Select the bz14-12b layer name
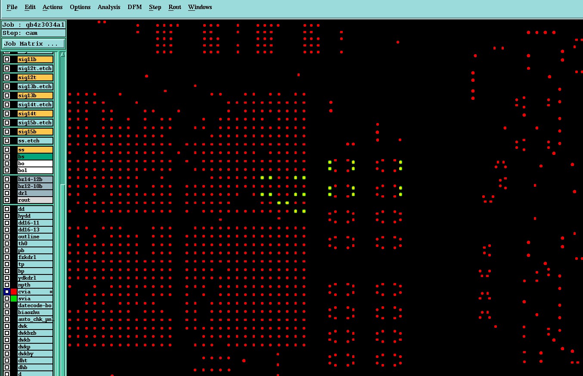The image size is (583, 376). (35, 179)
